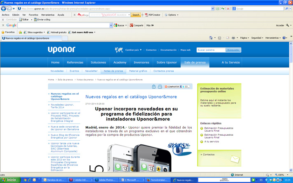Click the search magnifier icon in the browser search box

pyautogui.click(x=287, y=9)
